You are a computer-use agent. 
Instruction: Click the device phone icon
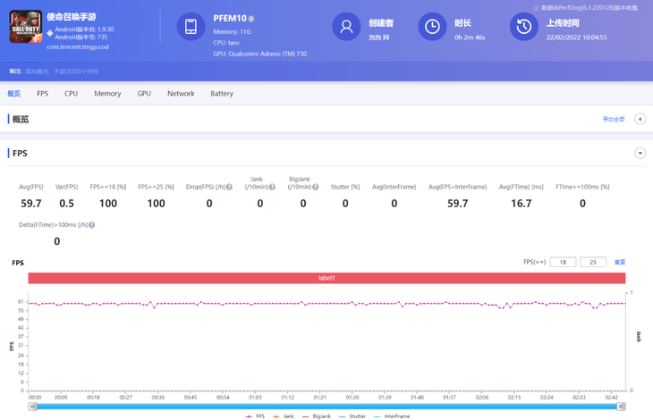point(191,28)
